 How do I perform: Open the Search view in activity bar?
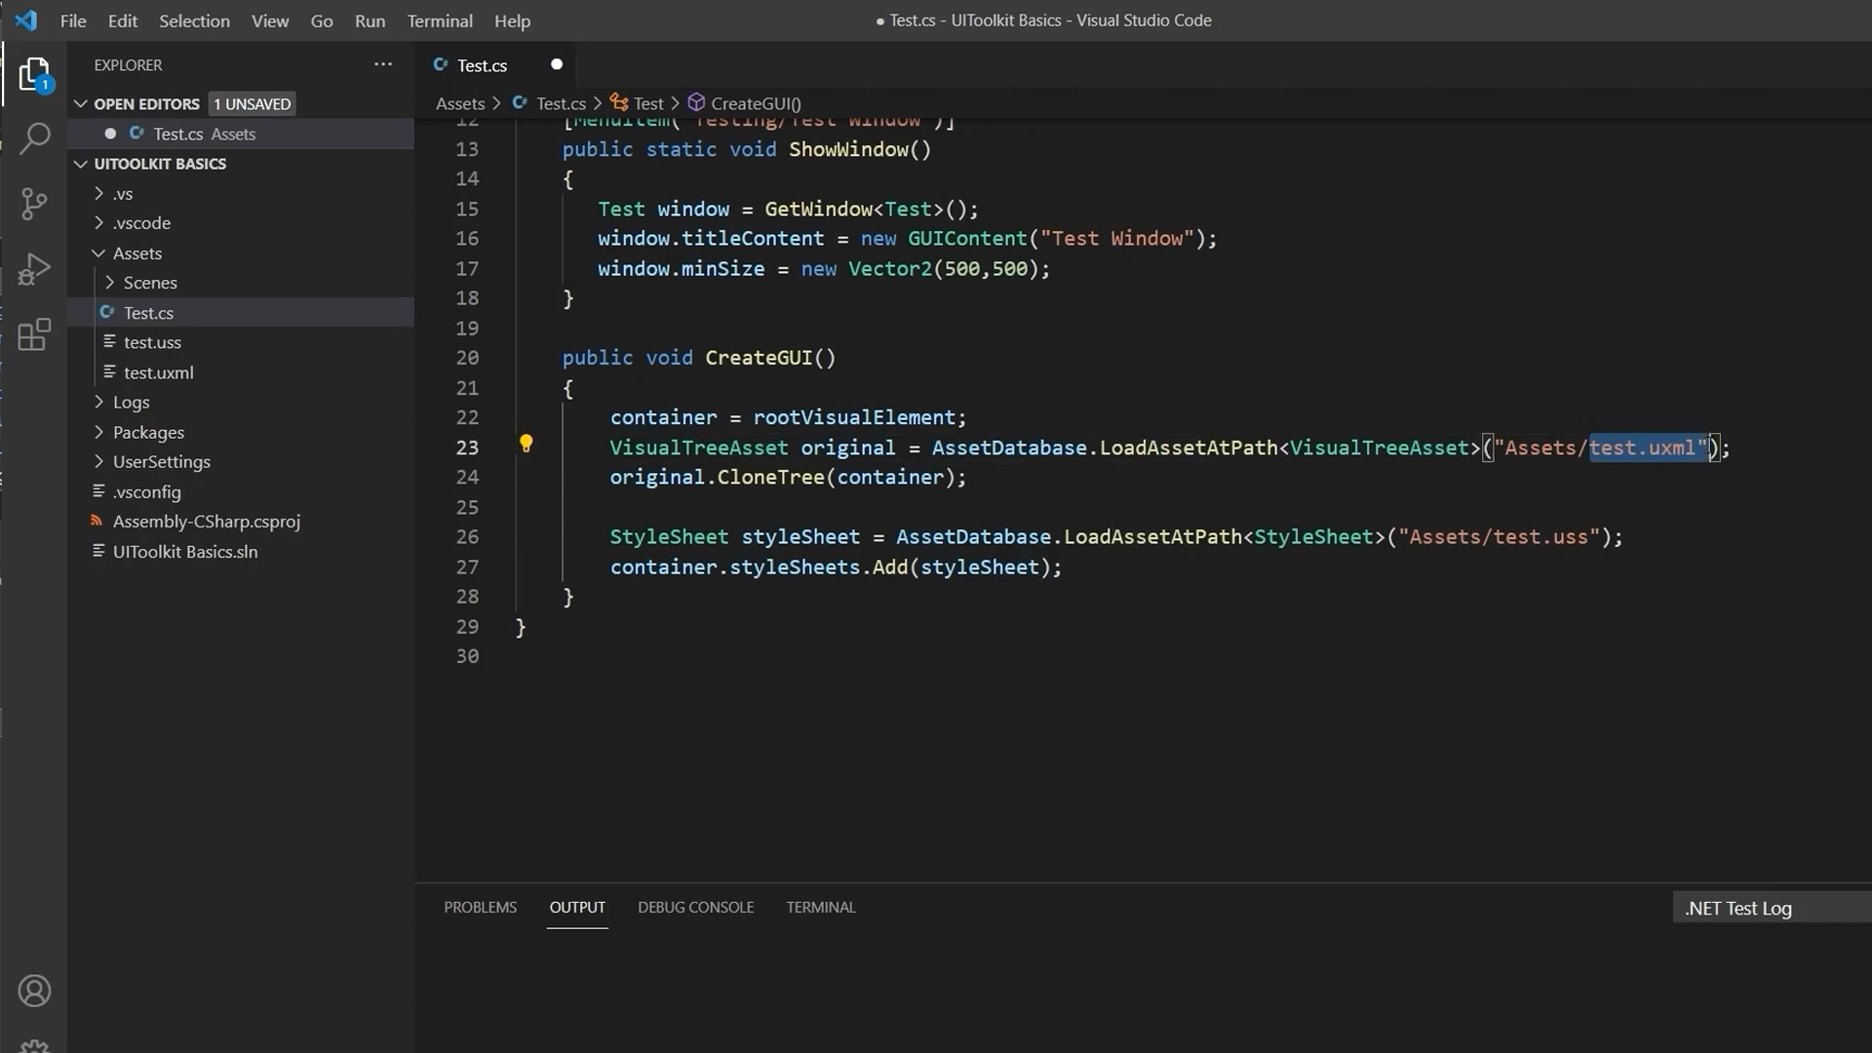point(34,138)
